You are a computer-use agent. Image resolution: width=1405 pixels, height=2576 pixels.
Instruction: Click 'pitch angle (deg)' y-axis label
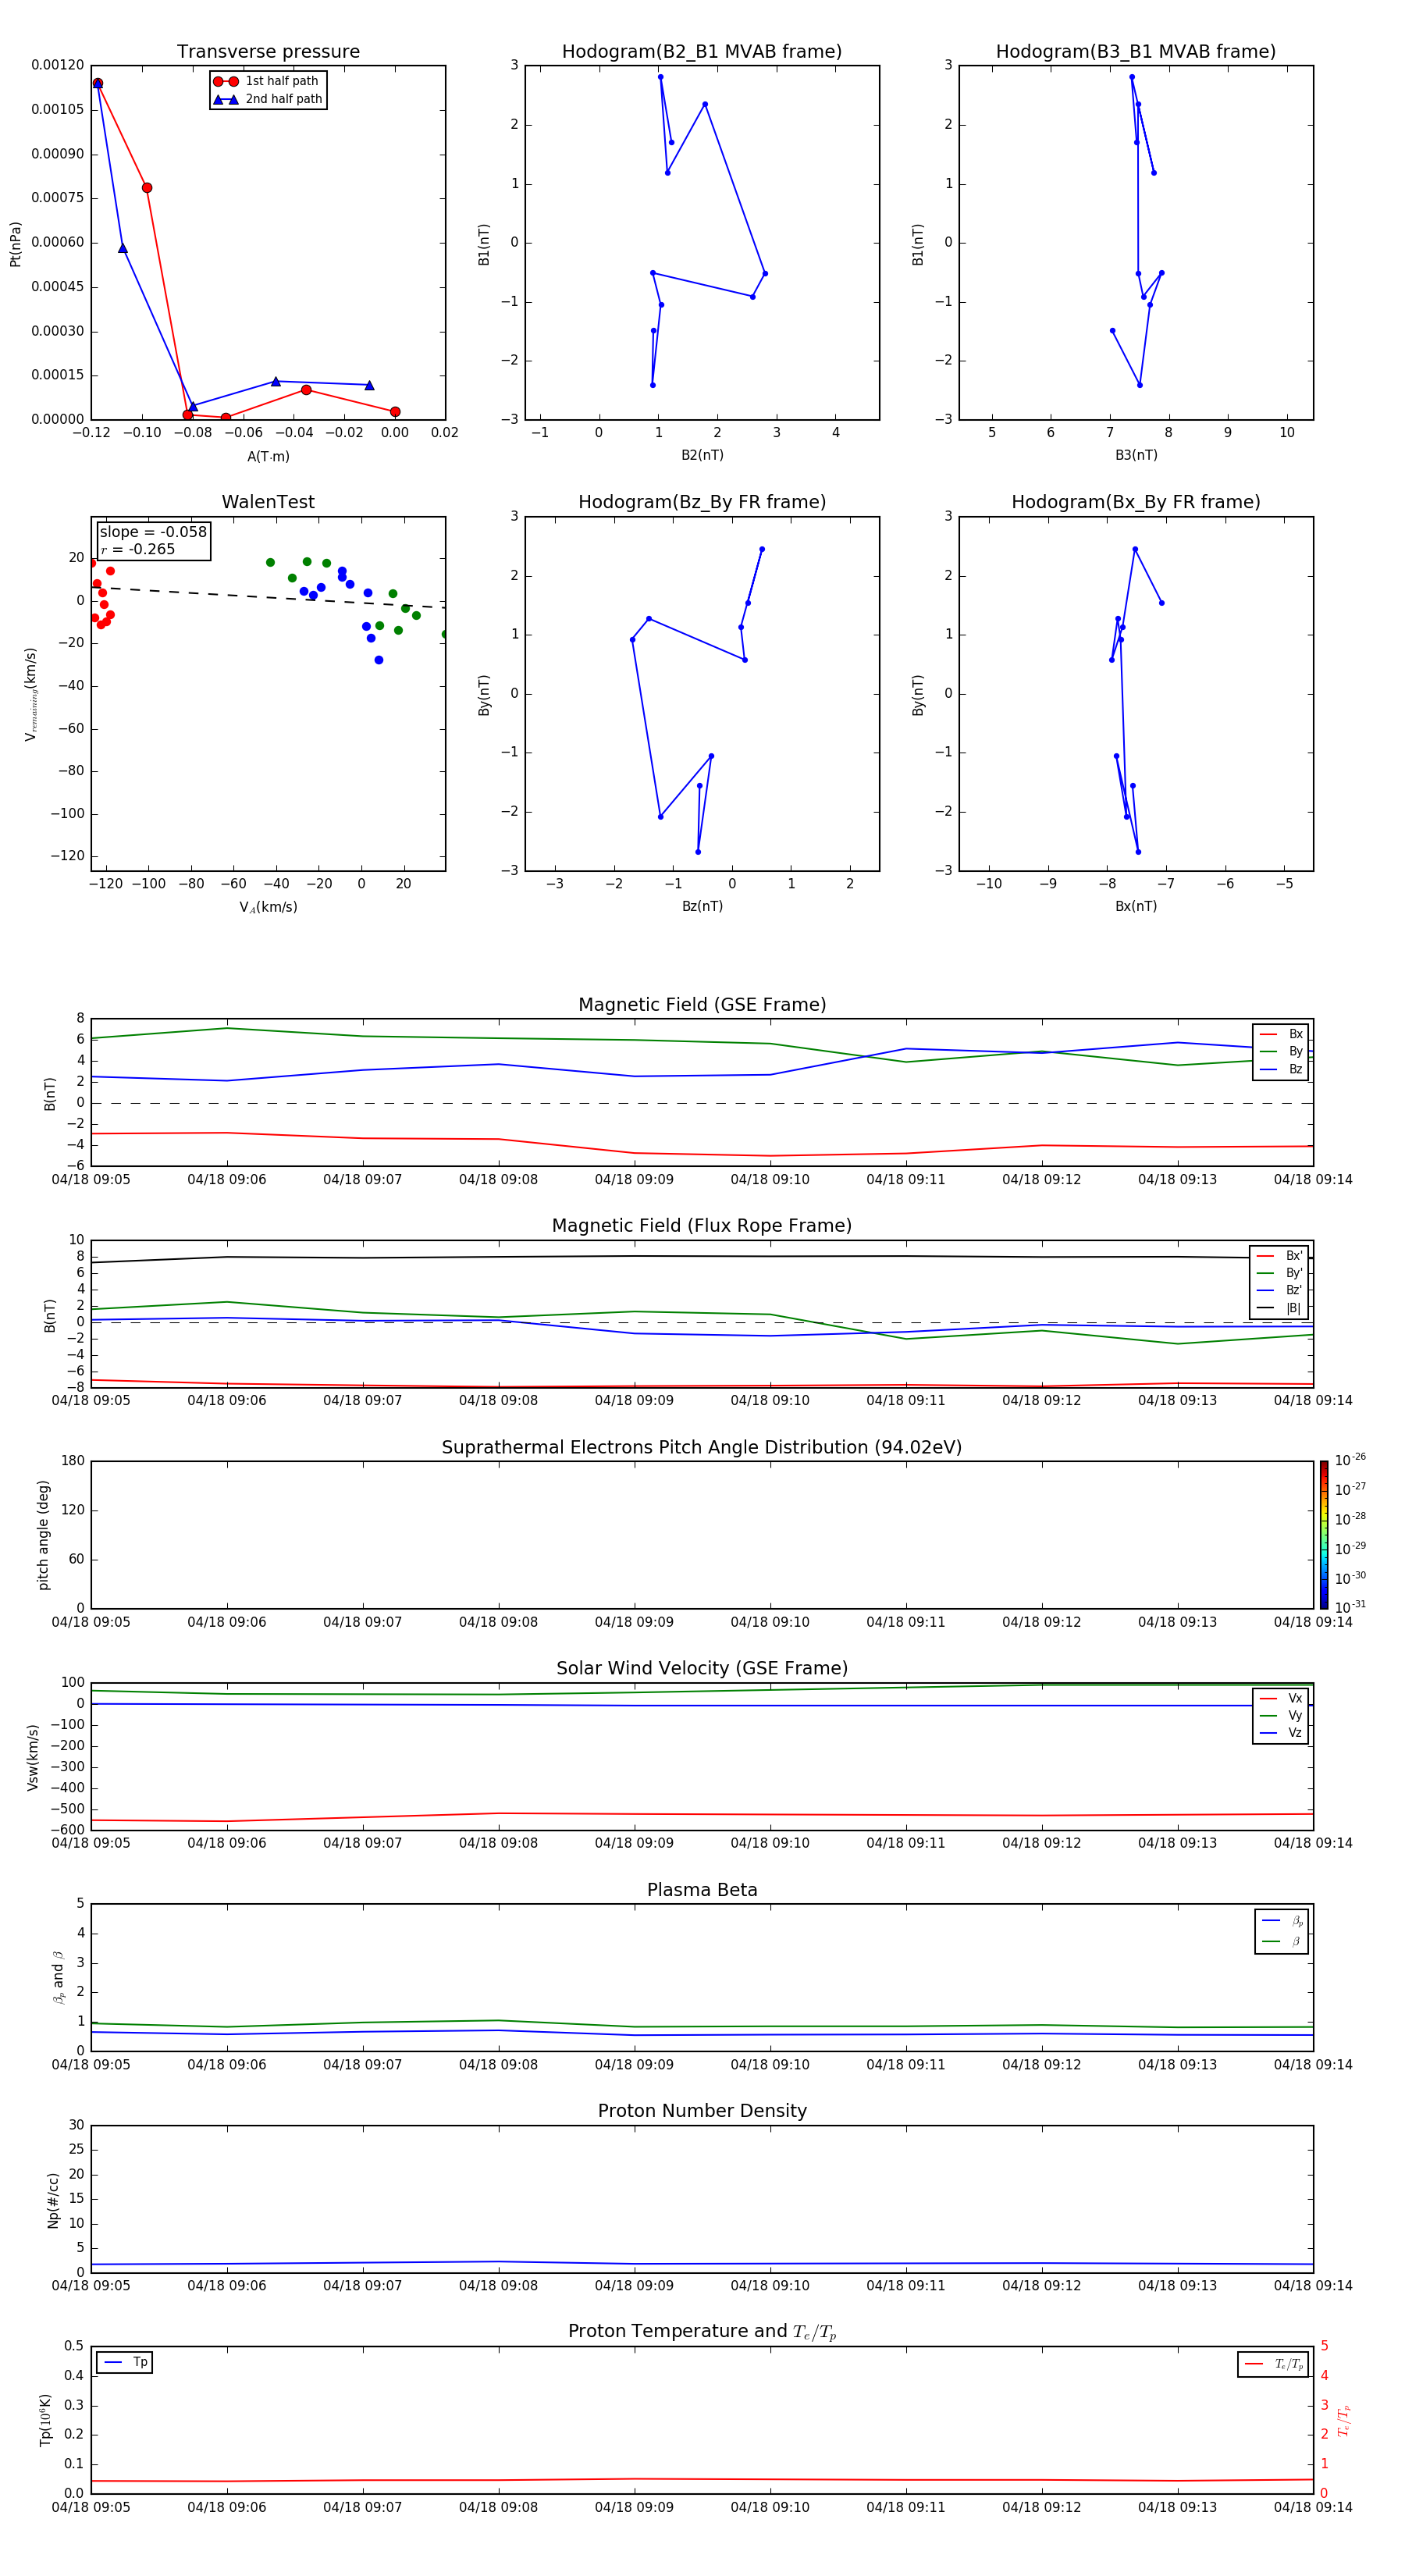43,1535
